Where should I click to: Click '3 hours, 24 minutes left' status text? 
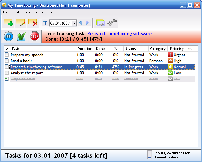(171, 153)
